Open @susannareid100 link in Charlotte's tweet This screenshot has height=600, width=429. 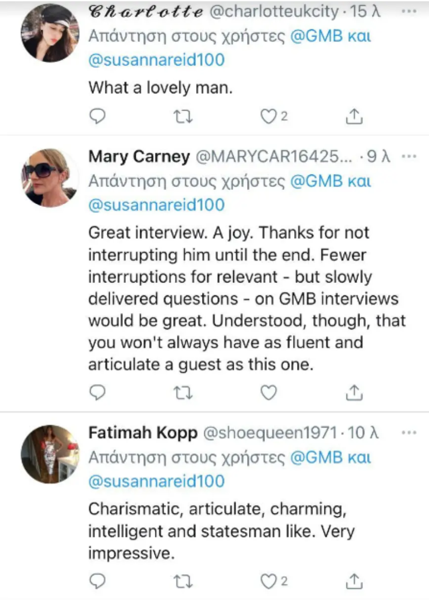[x=156, y=60]
